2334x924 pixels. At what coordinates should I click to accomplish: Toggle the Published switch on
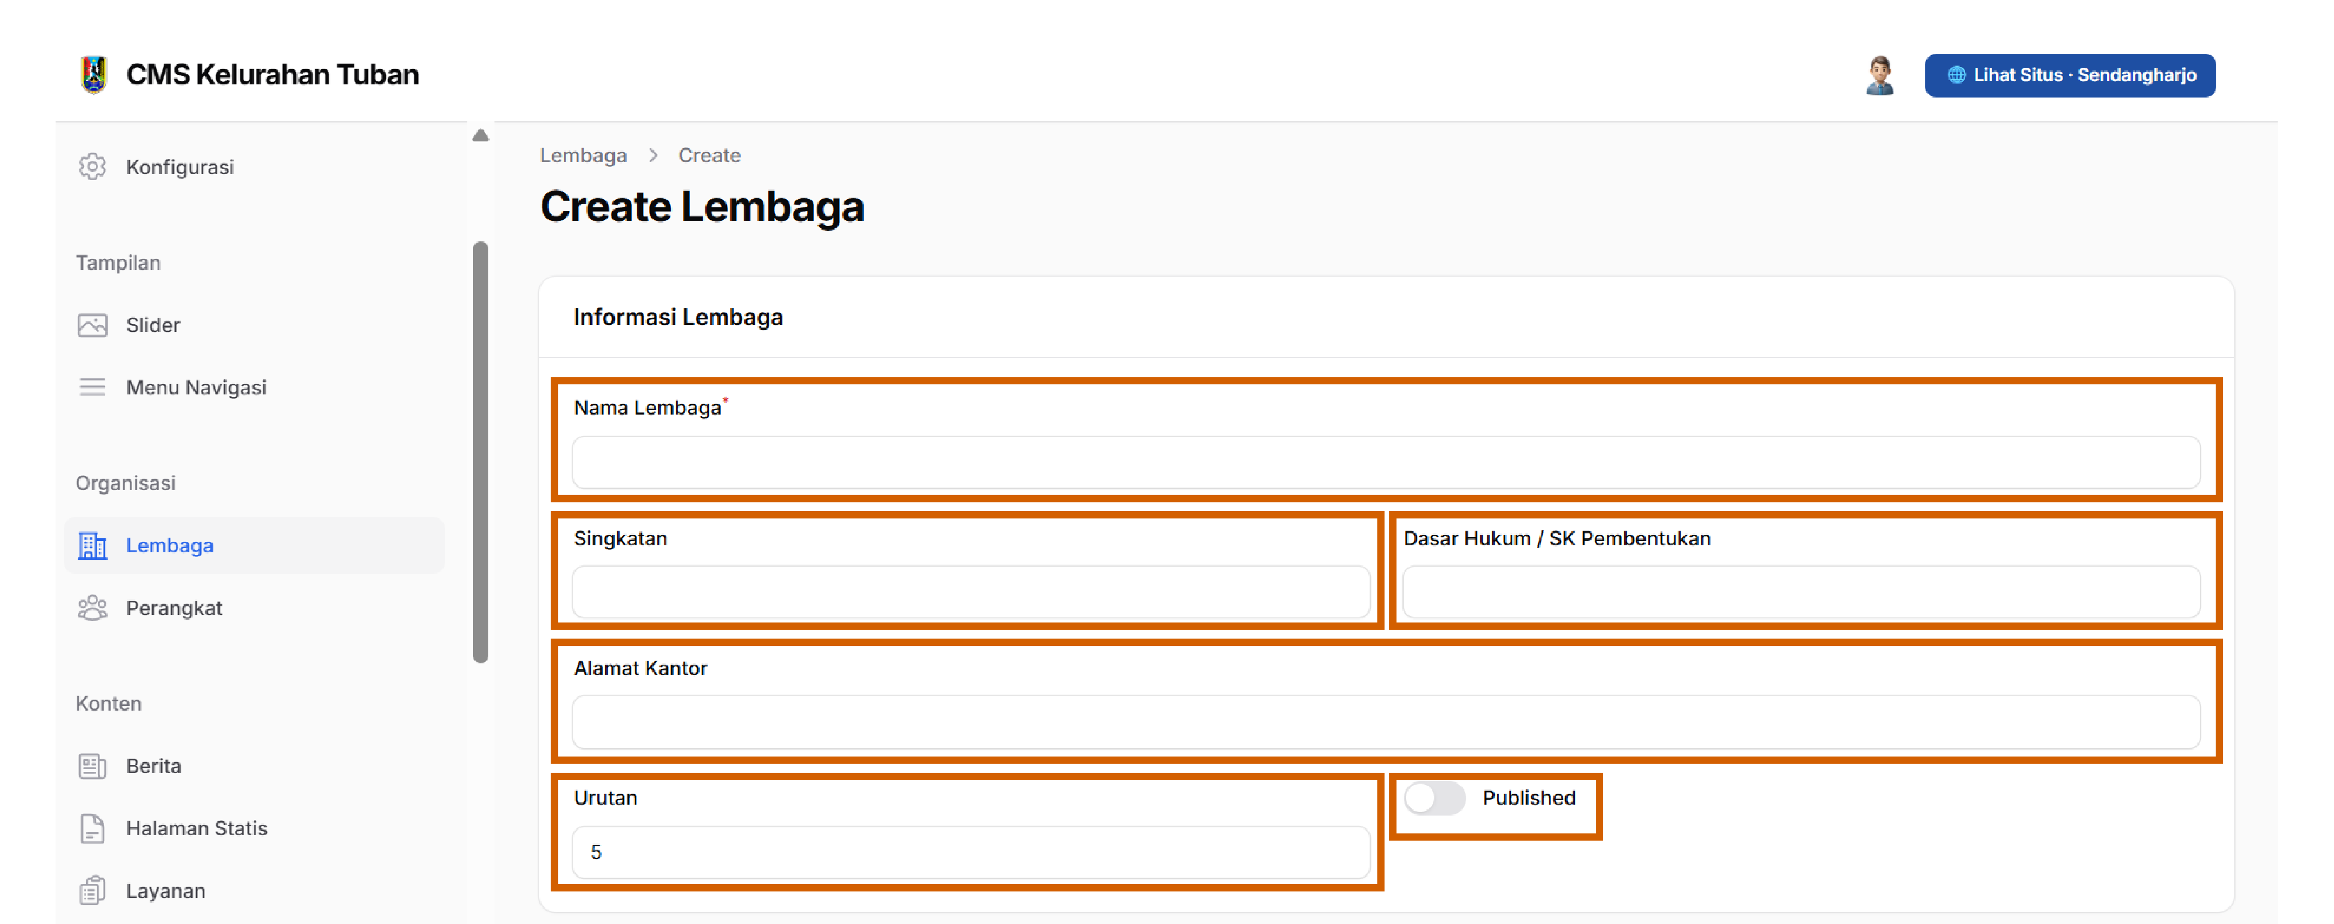pos(1434,798)
